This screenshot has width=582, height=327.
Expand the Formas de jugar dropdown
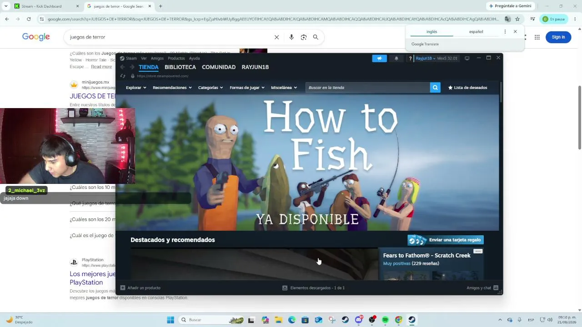[x=247, y=88]
